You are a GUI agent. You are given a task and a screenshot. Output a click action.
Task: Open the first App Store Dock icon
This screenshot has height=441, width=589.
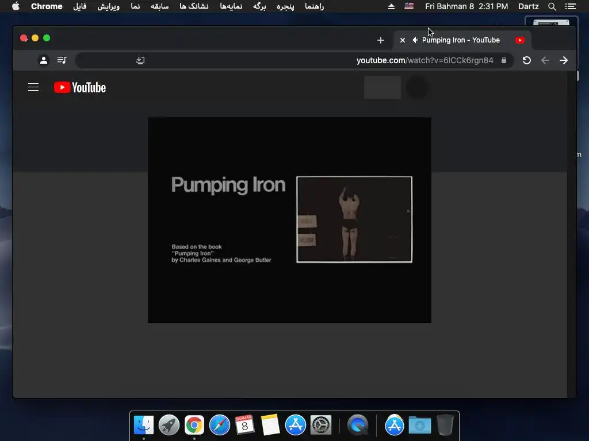coord(295,425)
